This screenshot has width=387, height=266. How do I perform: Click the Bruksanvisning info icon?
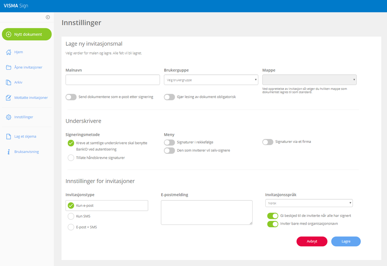9,152
